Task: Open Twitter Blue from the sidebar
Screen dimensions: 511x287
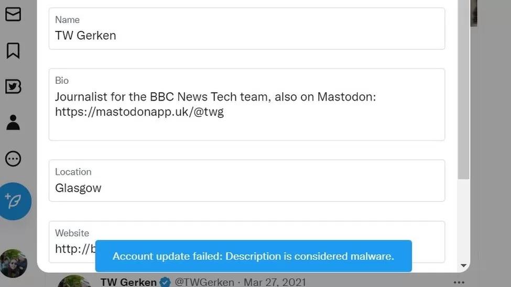Action: point(13,86)
